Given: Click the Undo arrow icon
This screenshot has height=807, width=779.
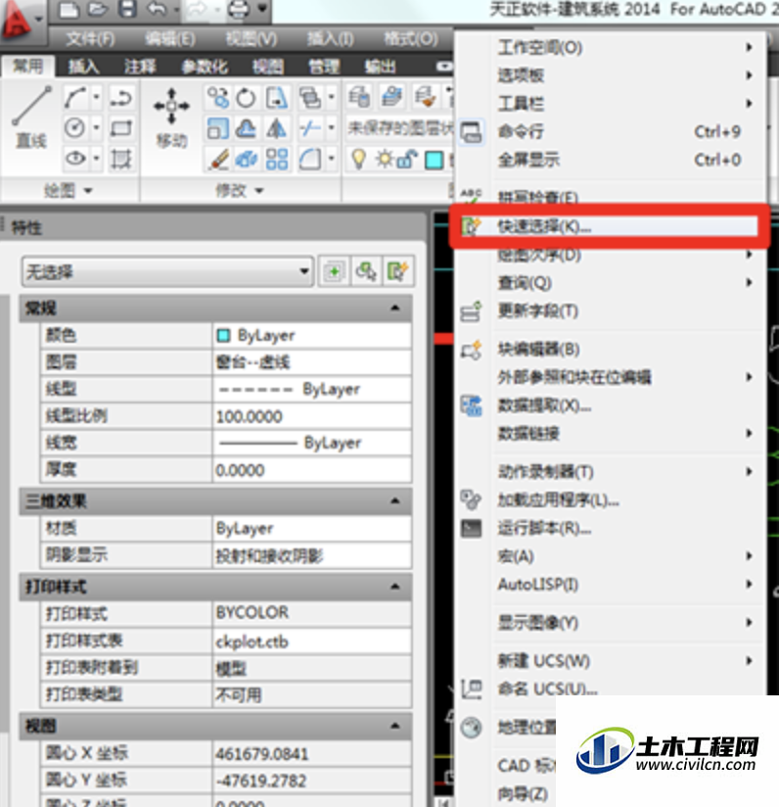Looking at the screenshot, I should pos(157,9).
